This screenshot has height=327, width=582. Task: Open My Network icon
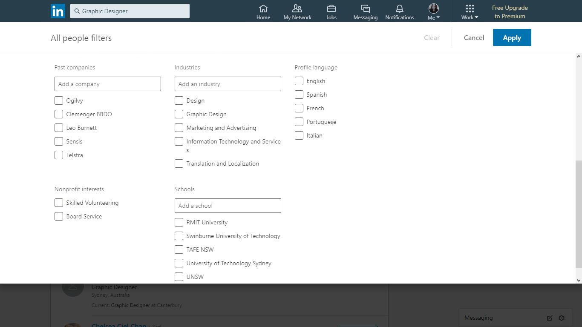(x=297, y=9)
